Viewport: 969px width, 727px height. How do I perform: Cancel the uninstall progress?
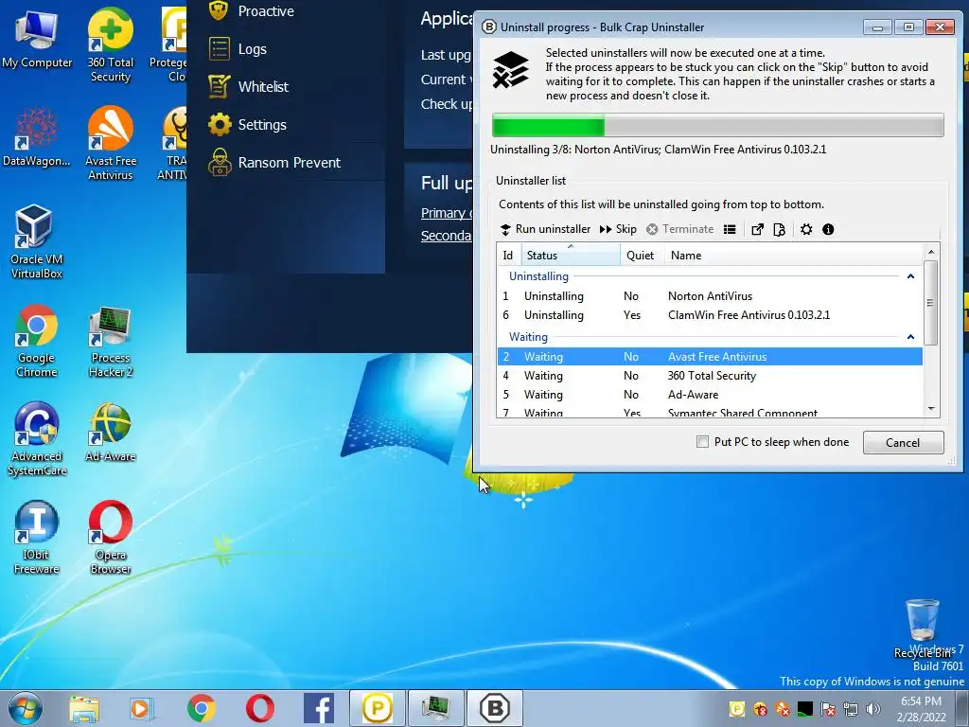coord(903,443)
